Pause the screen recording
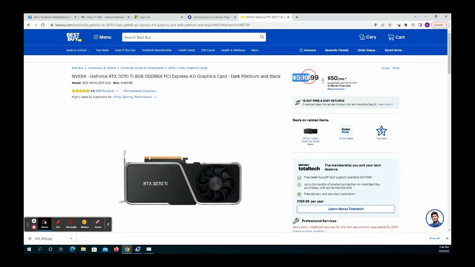 point(34,221)
